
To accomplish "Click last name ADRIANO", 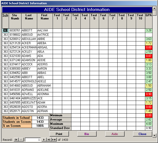I will [x=29, y=90].
